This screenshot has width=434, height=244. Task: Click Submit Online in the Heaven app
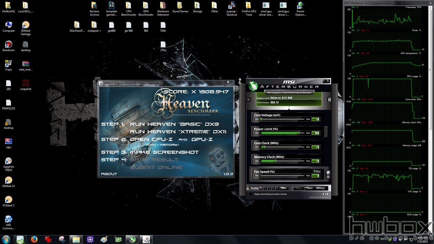pyautogui.click(x=156, y=167)
